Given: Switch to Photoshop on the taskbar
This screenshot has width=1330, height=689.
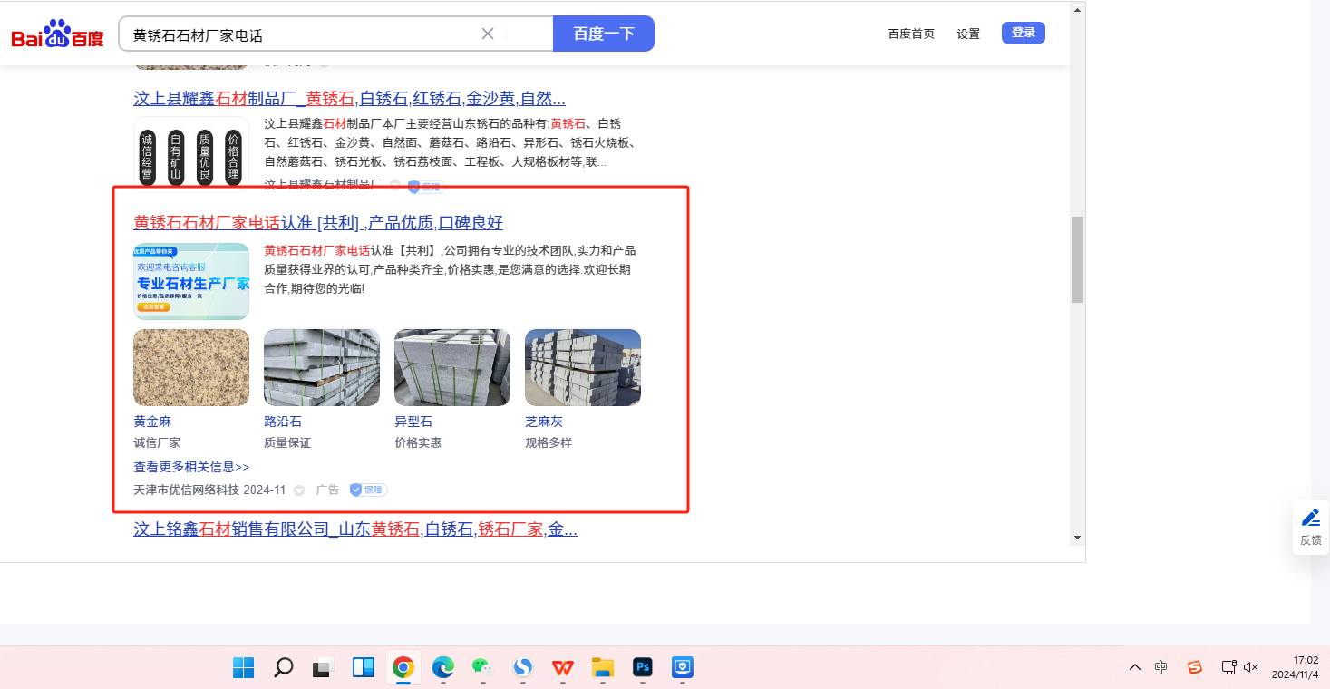Looking at the screenshot, I should [643, 668].
